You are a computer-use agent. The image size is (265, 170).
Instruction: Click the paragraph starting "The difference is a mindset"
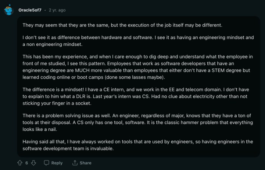pyautogui.click(x=136, y=96)
